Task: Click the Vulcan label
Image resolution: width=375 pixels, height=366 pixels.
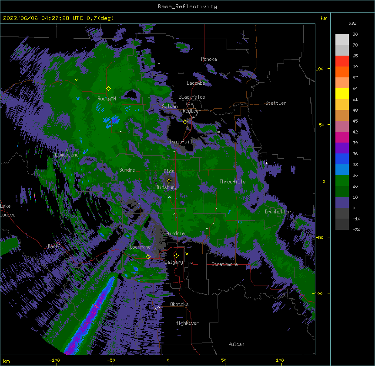Action: click(x=236, y=344)
